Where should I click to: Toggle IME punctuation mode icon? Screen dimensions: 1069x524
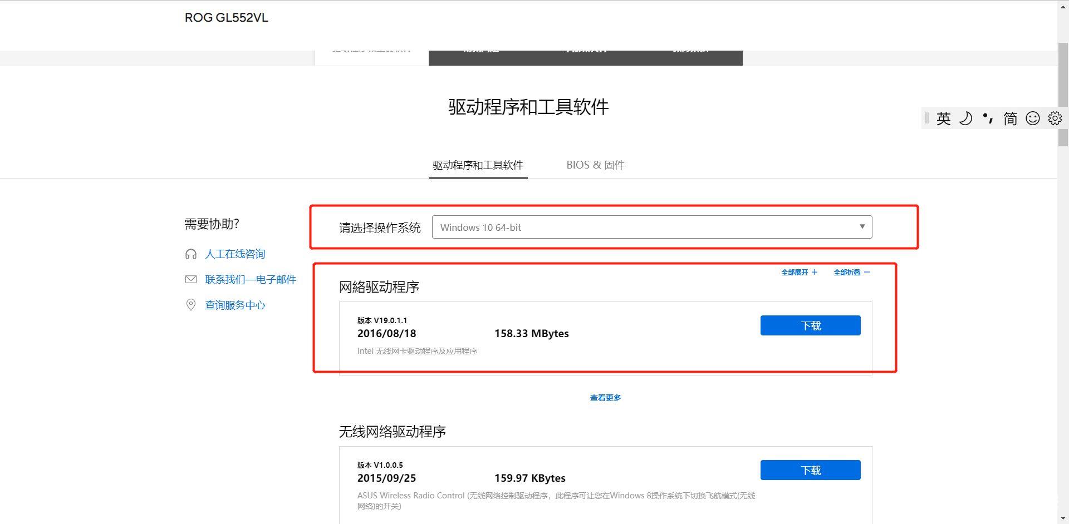click(988, 118)
